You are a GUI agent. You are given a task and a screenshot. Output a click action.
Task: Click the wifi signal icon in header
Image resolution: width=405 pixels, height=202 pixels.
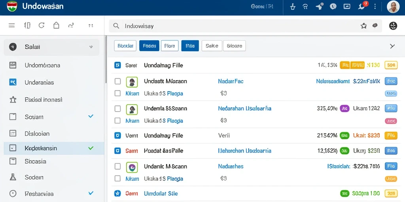[x=305, y=7]
